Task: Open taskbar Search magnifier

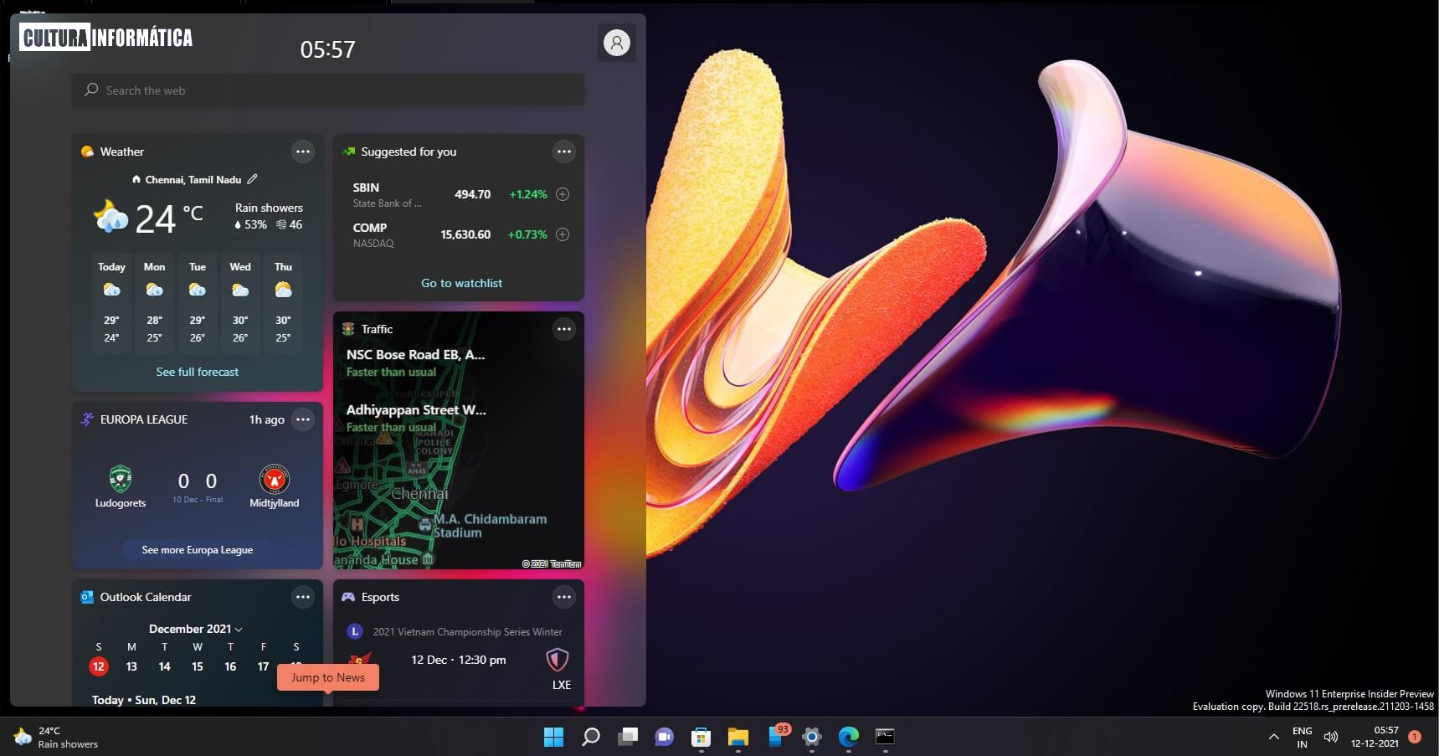Action: [591, 737]
